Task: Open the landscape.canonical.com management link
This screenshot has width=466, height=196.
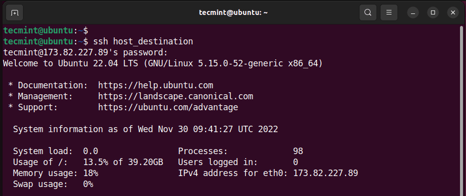Action: tap(175, 96)
